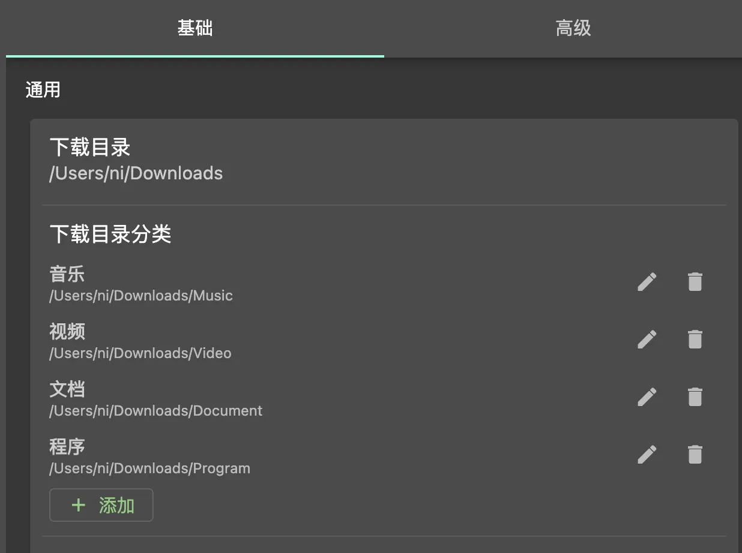Viewport: 742px width, 553px height.
Task: Click the /Users/ni/Downloads directory path
Action: (x=136, y=173)
